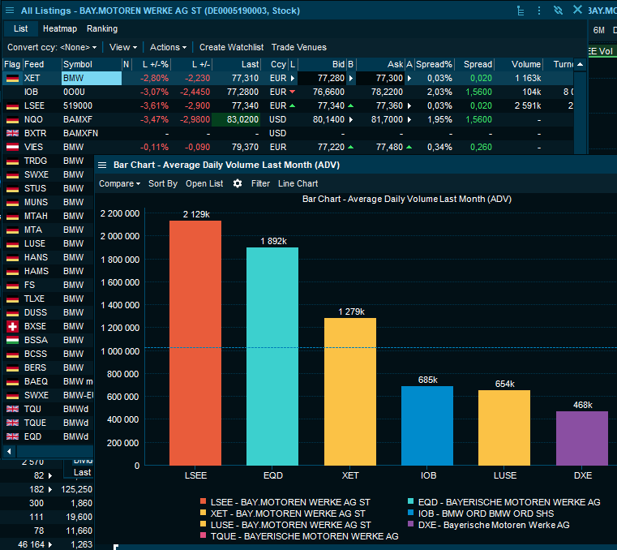Switch to the Heatmap tab
The width and height of the screenshot is (617, 550).
pyautogui.click(x=59, y=28)
